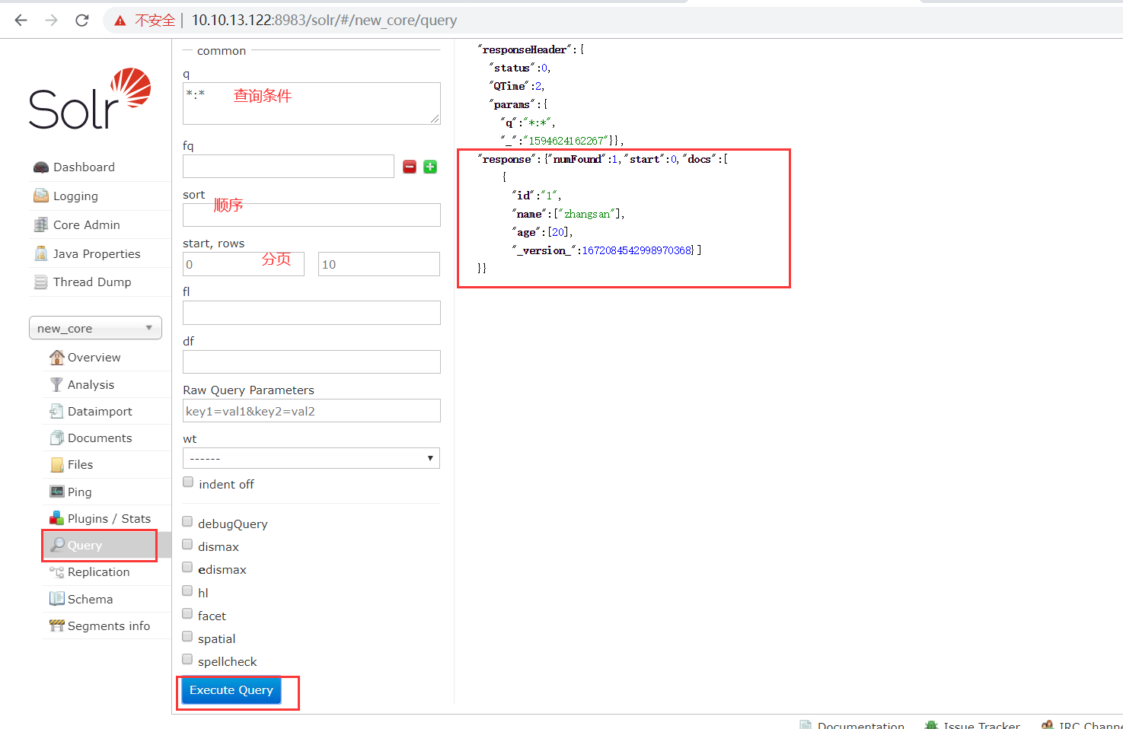Turn on the facet checkbox
Image resolution: width=1123 pixels, height=729 pixels.
(187, 613)
